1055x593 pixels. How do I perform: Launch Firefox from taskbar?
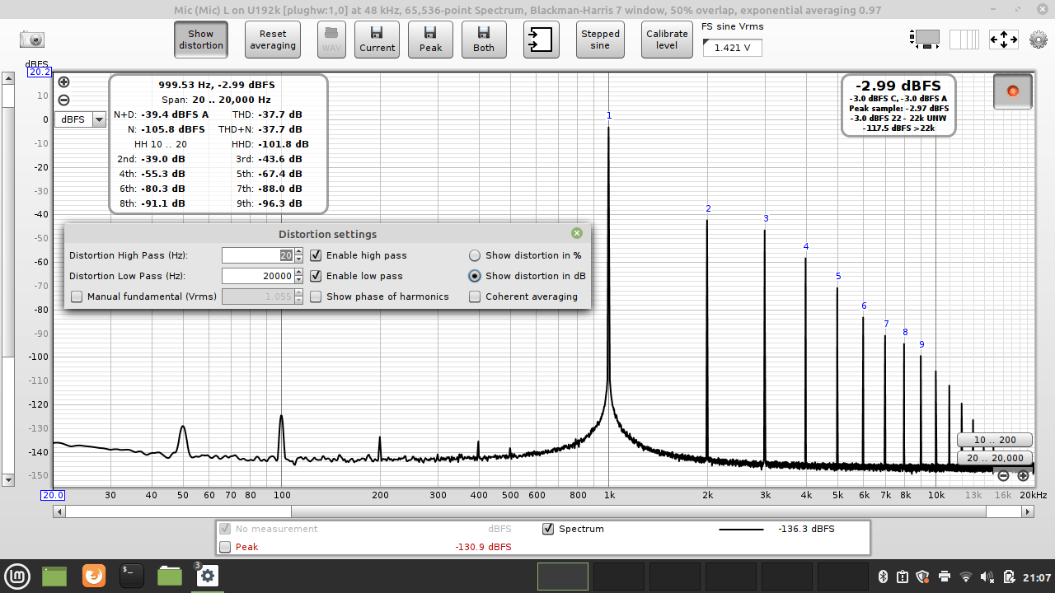click(x=94, y=576)
